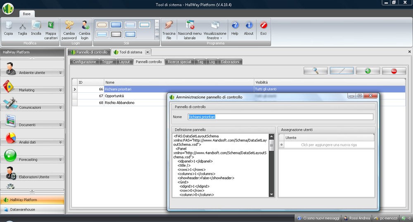Click Nascondi menu laterale icon
Screen dimensions: 413x222
[x=190, y=25]
